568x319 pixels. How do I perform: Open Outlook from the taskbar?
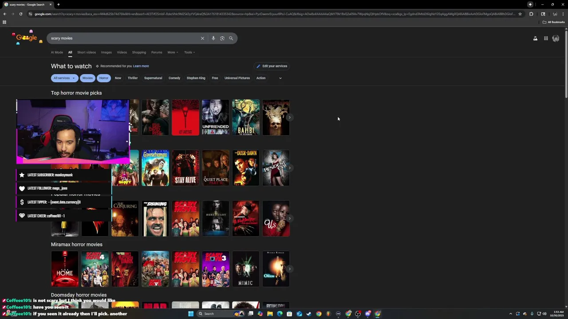(x=299, y=314)
